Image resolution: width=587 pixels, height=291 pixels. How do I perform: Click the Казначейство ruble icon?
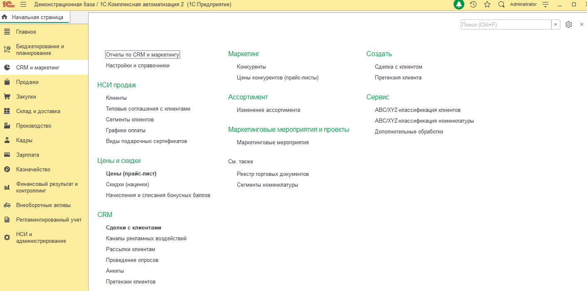(7, 169)
